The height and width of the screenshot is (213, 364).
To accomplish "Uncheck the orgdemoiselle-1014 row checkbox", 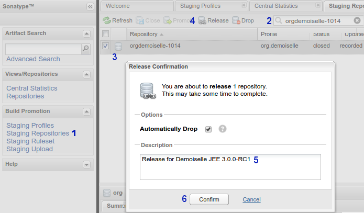I will pyautogui.click(x=106, y=46).
